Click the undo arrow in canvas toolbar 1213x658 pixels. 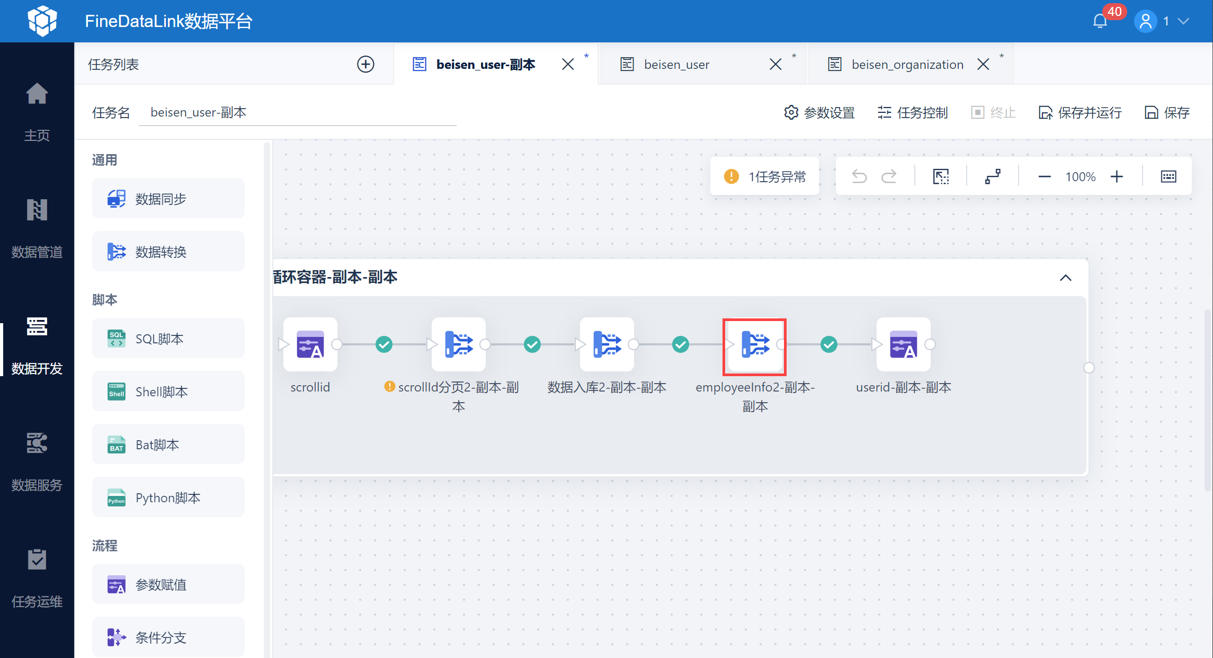[859, 176]
